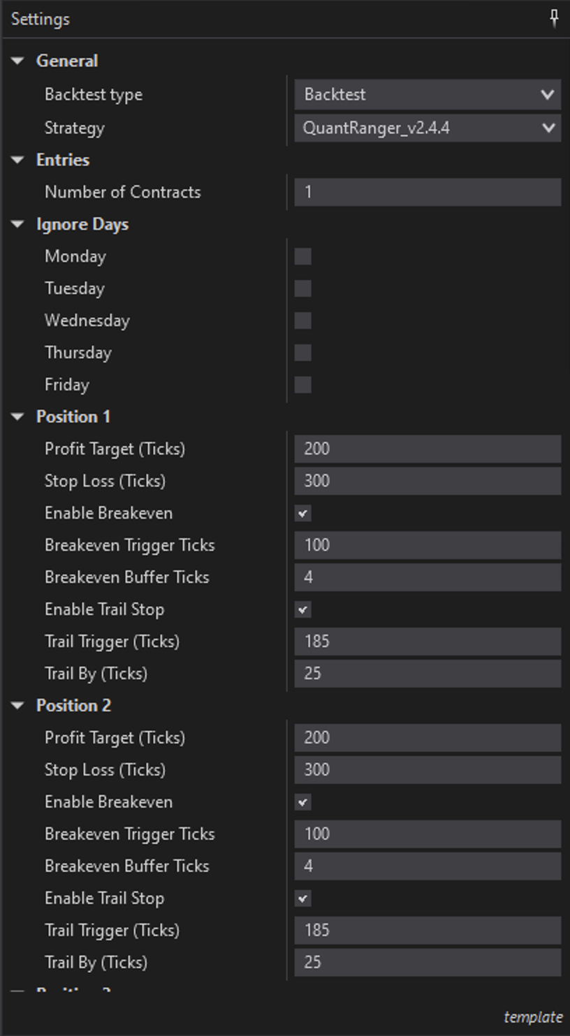Collapse the Position 1 section
The height and width of the screenshot is (1036, 570).
pyautogui.click(x=18, y=417)
